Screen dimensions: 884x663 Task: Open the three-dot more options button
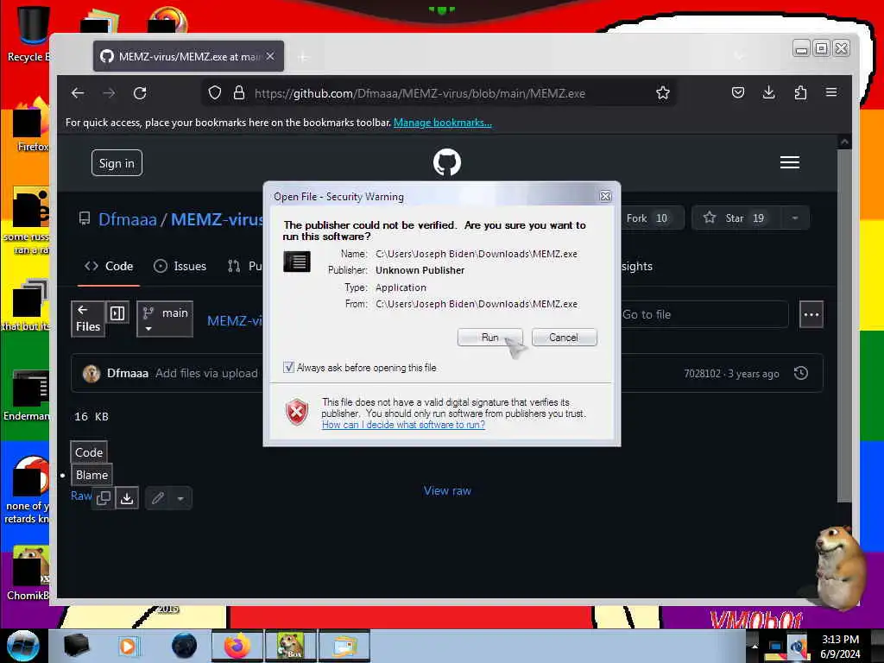[x=811, y=314]
